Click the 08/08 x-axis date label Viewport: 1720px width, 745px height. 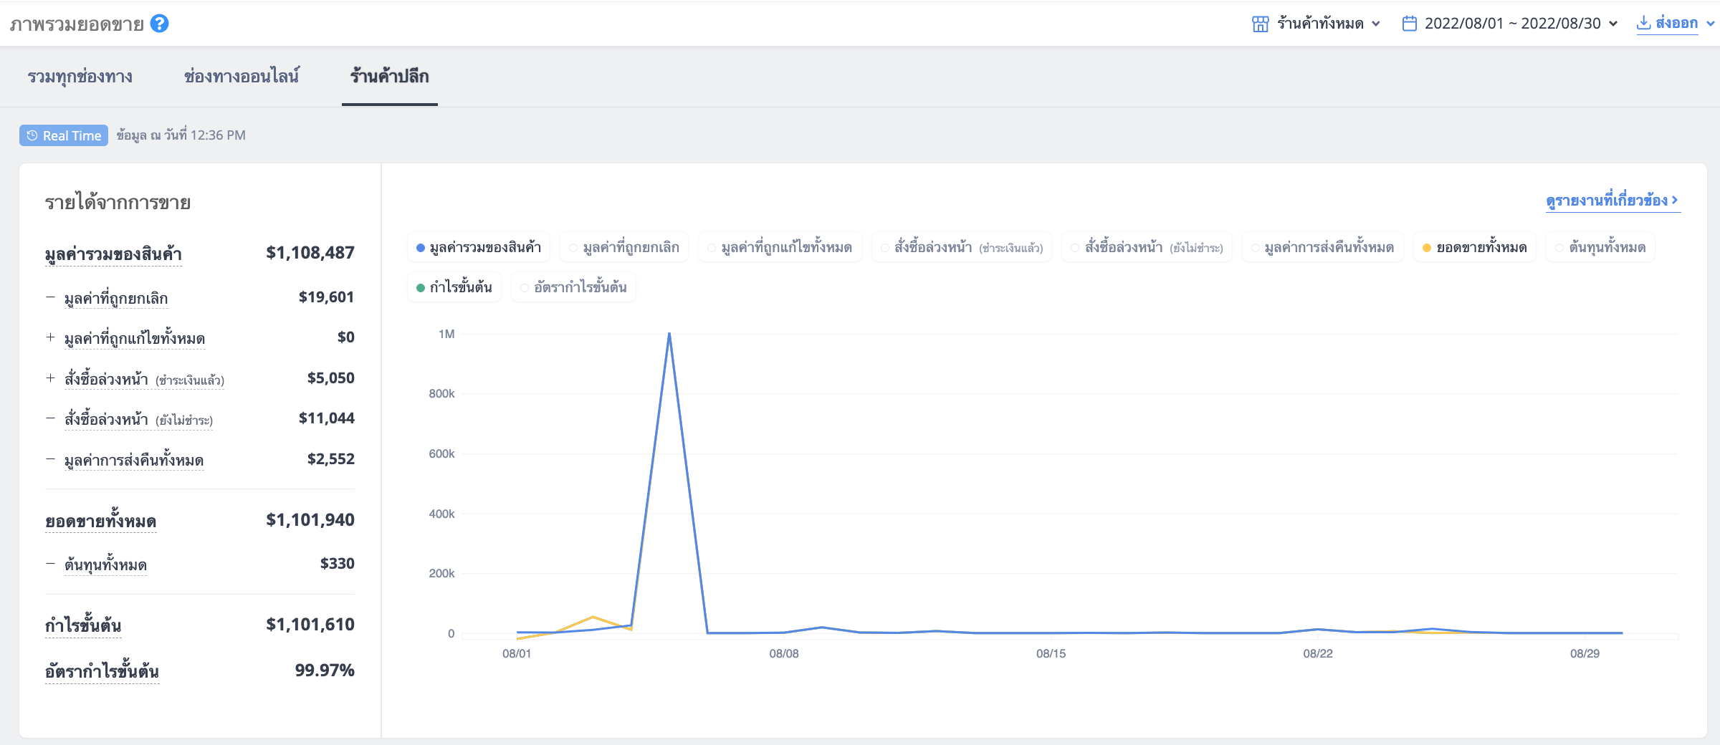[784, 653]
